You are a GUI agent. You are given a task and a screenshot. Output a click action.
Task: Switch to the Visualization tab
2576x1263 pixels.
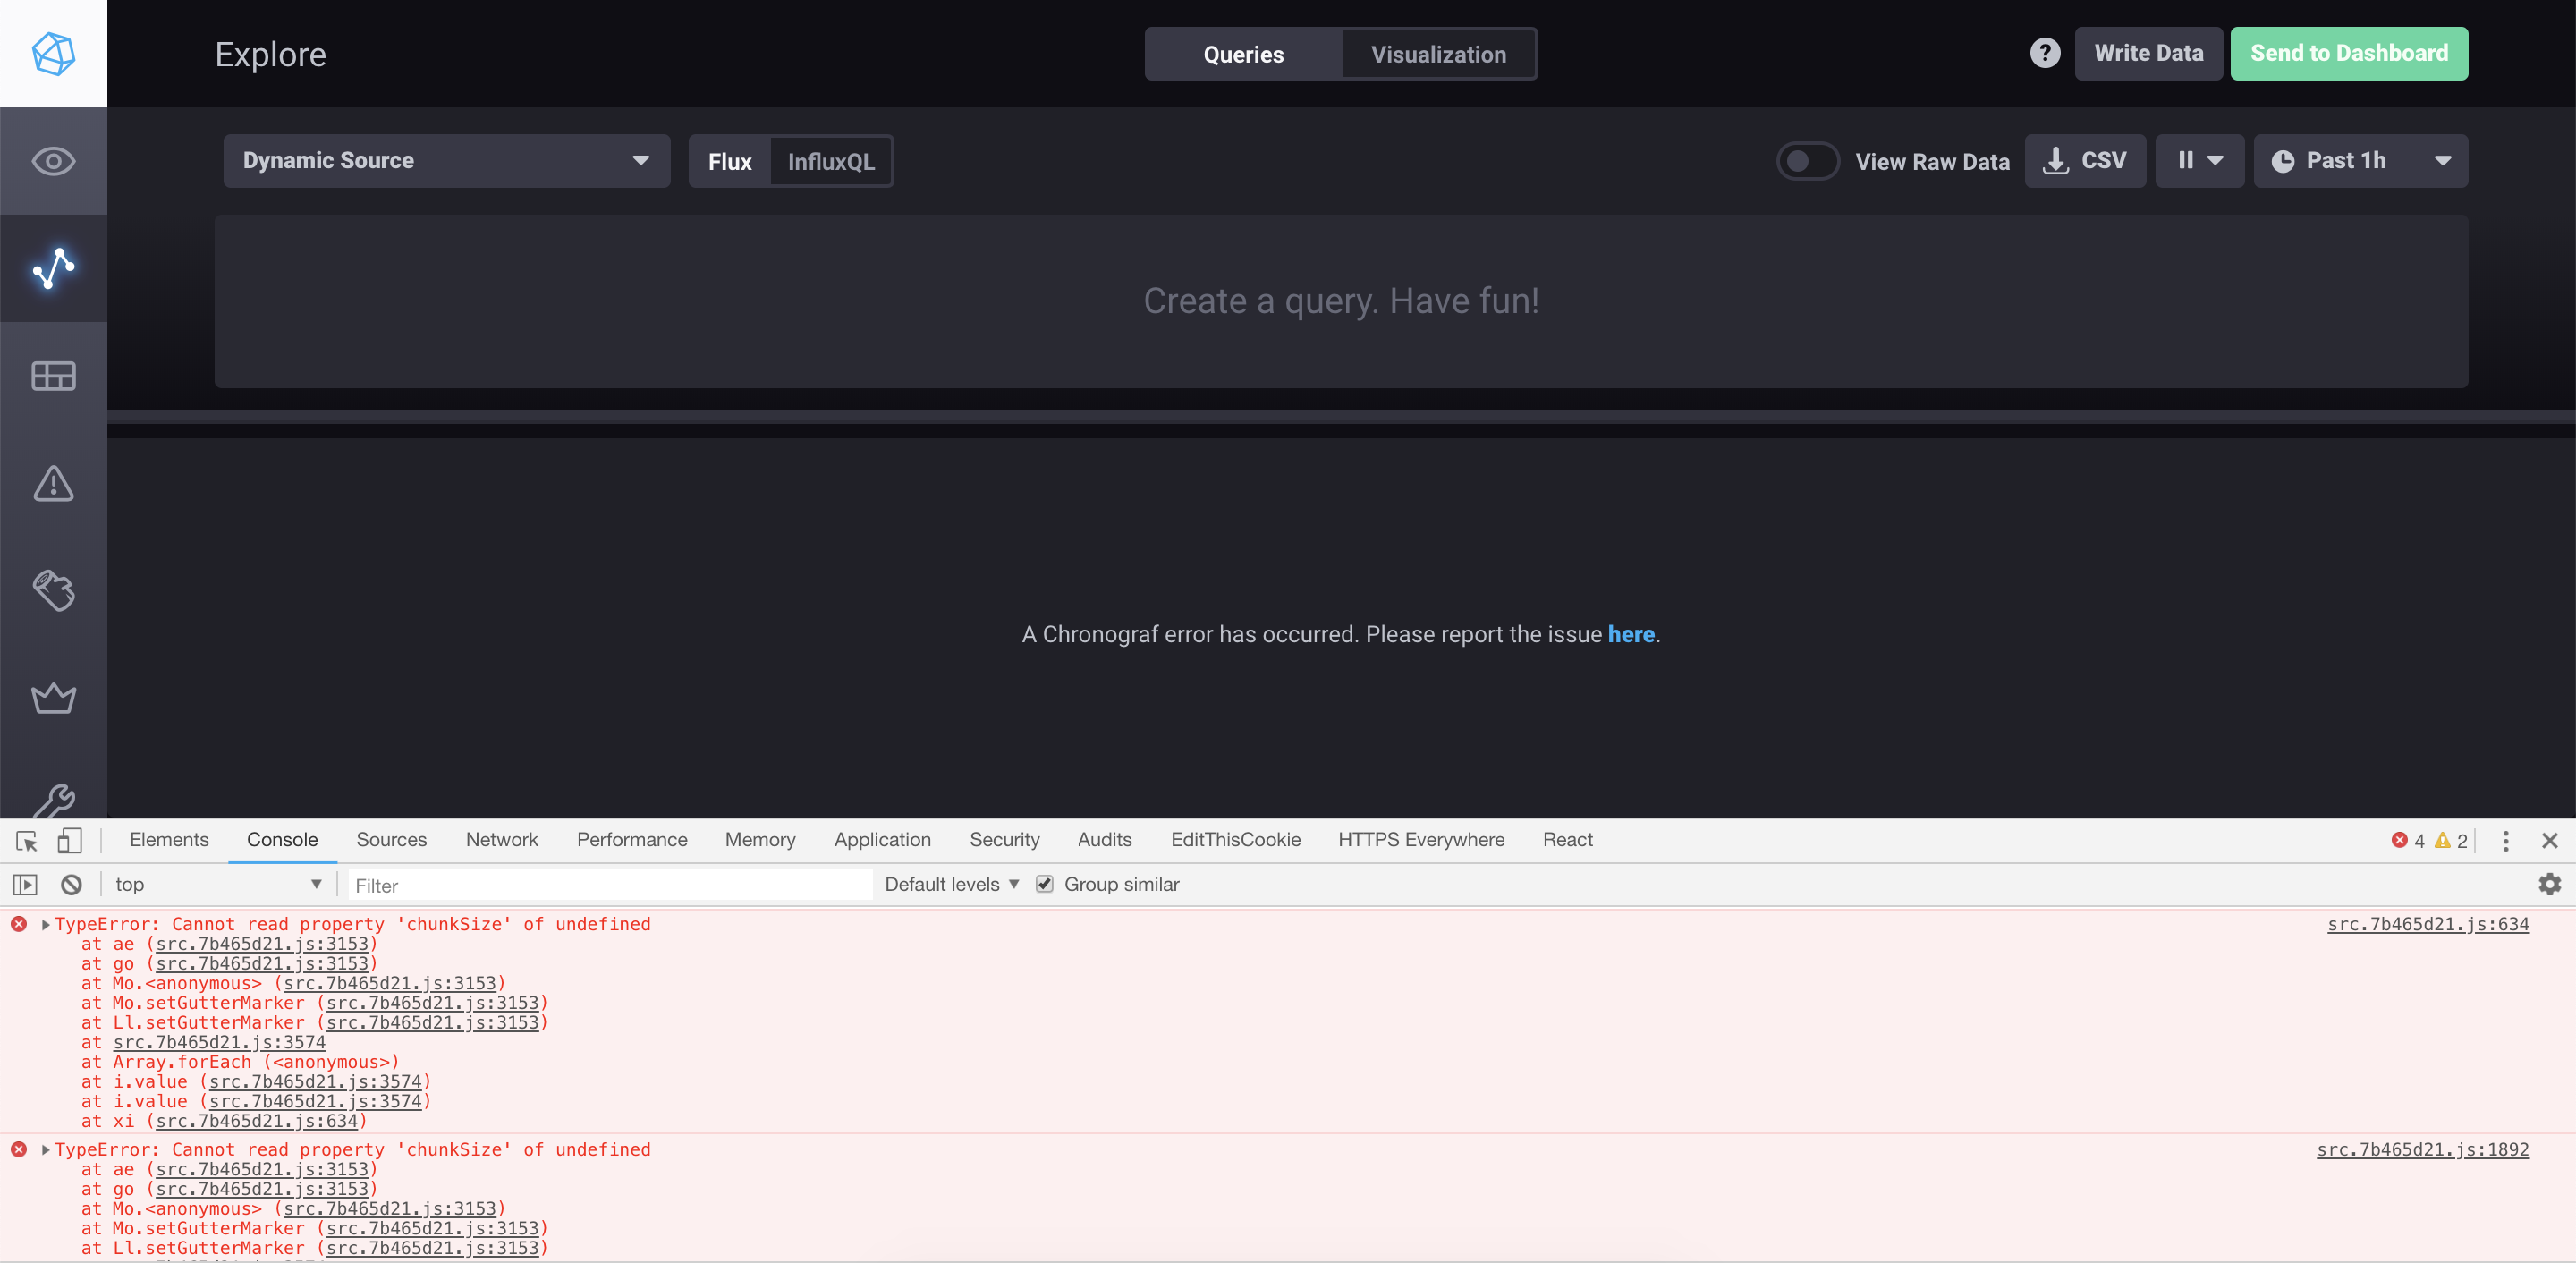pyautogui.click(x=1438, y=54)
